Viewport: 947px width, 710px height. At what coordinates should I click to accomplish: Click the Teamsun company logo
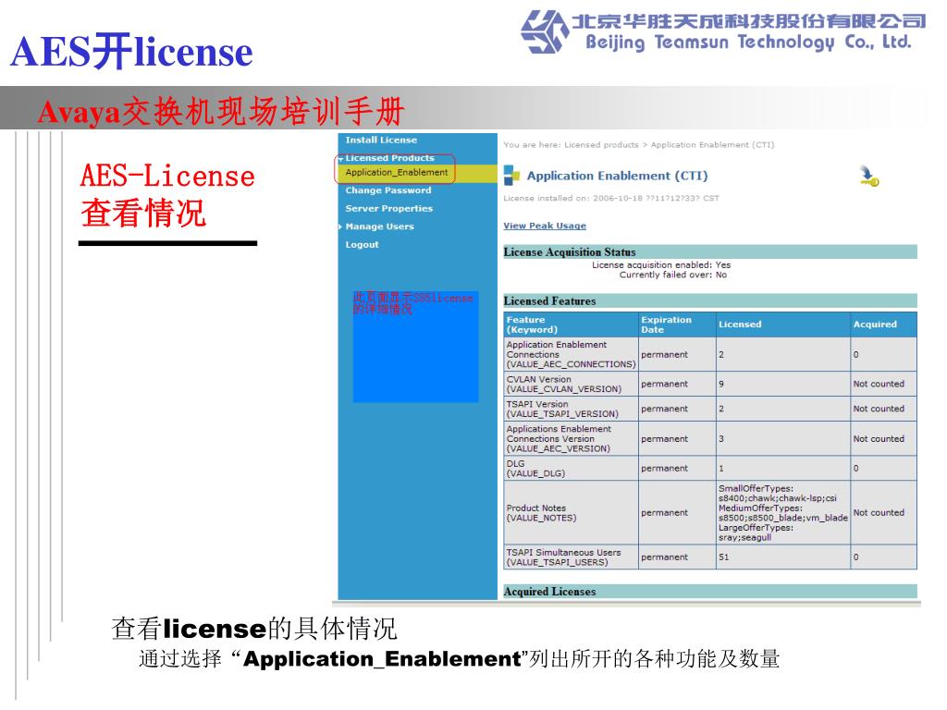pyautogui.click(x=546, y=31)
